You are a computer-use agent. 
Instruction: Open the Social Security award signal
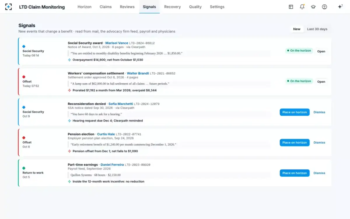(321, 51)
